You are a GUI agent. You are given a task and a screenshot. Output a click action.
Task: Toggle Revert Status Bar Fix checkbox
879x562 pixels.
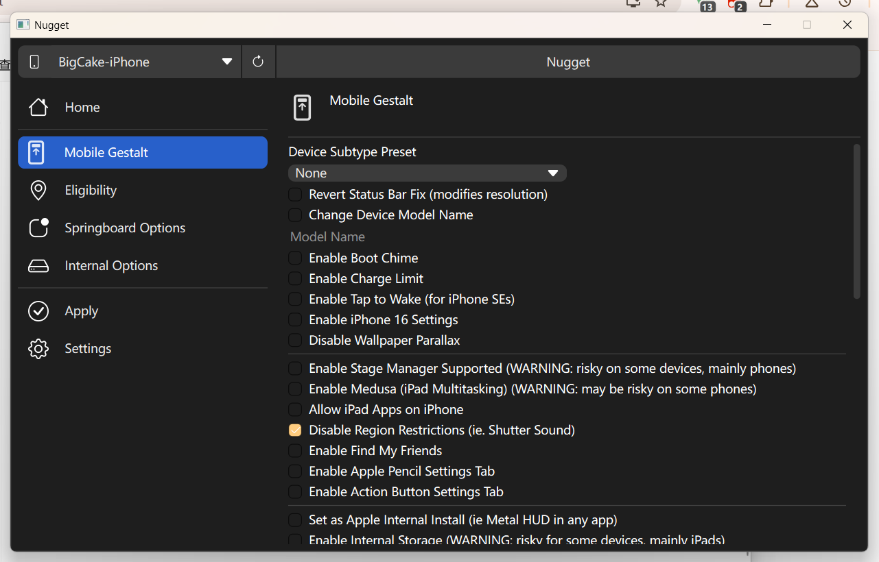pos(295,195)
